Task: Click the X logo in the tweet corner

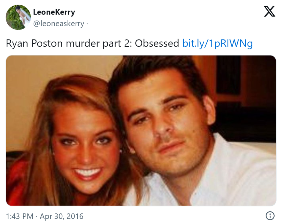Action: [270, 12]
